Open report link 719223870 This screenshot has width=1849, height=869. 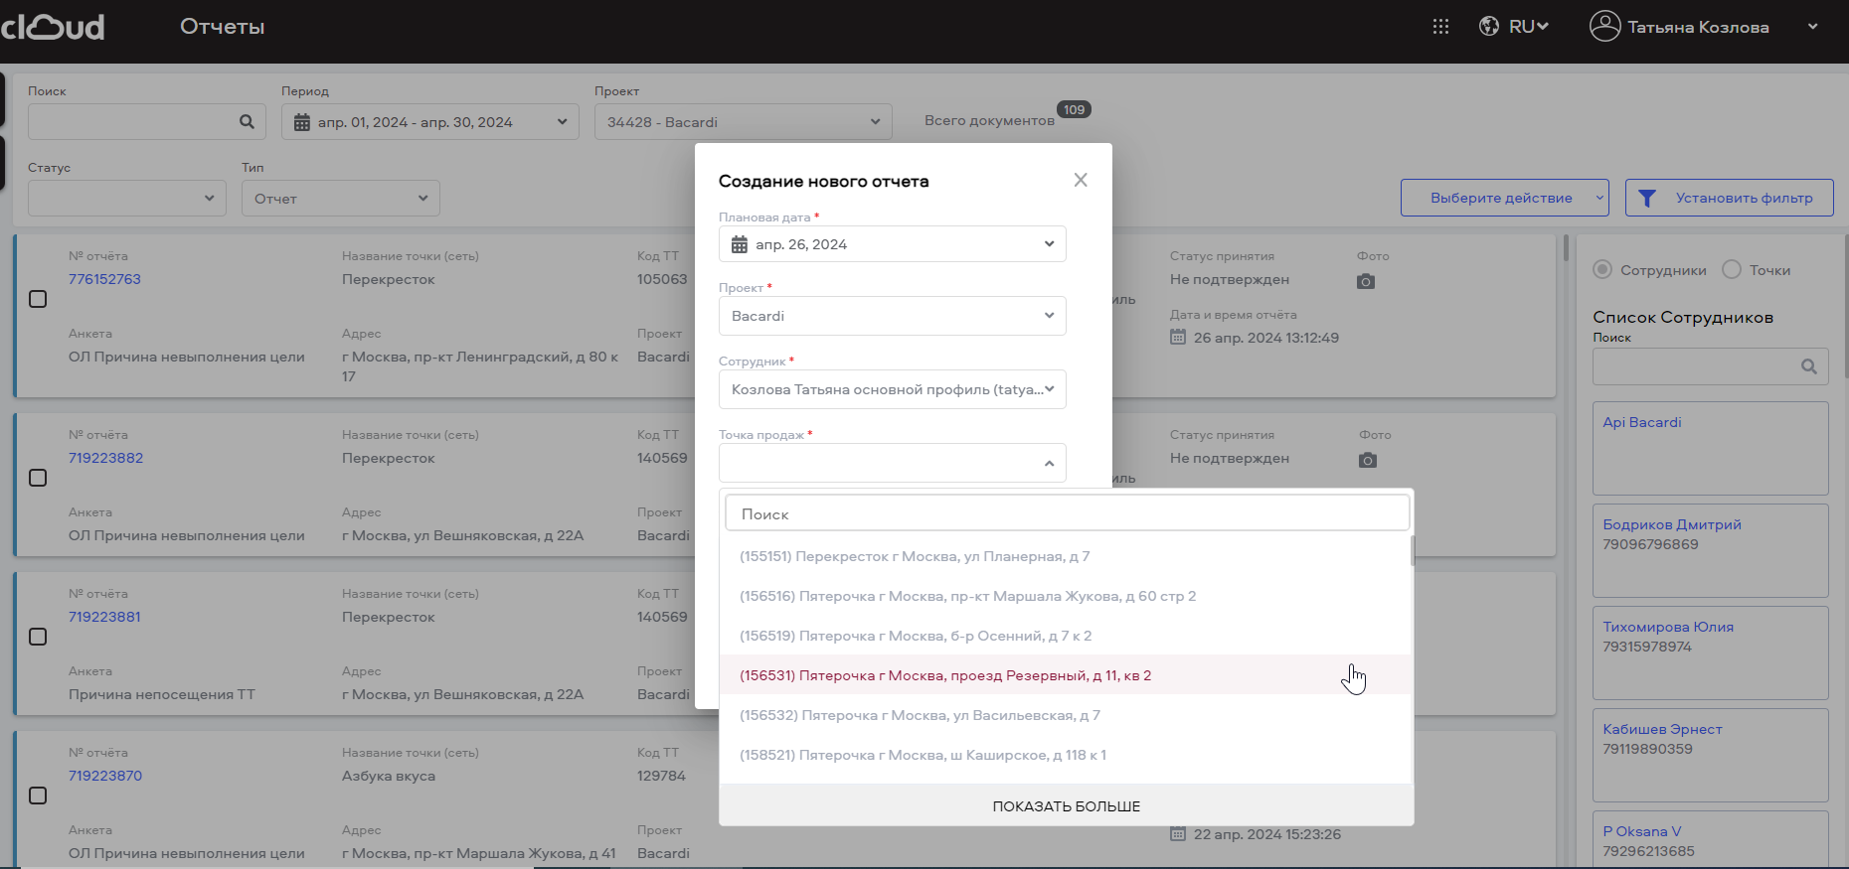click(x=105, y=776)
